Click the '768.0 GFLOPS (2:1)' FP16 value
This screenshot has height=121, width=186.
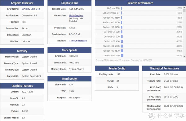click(x=173, y=87)
